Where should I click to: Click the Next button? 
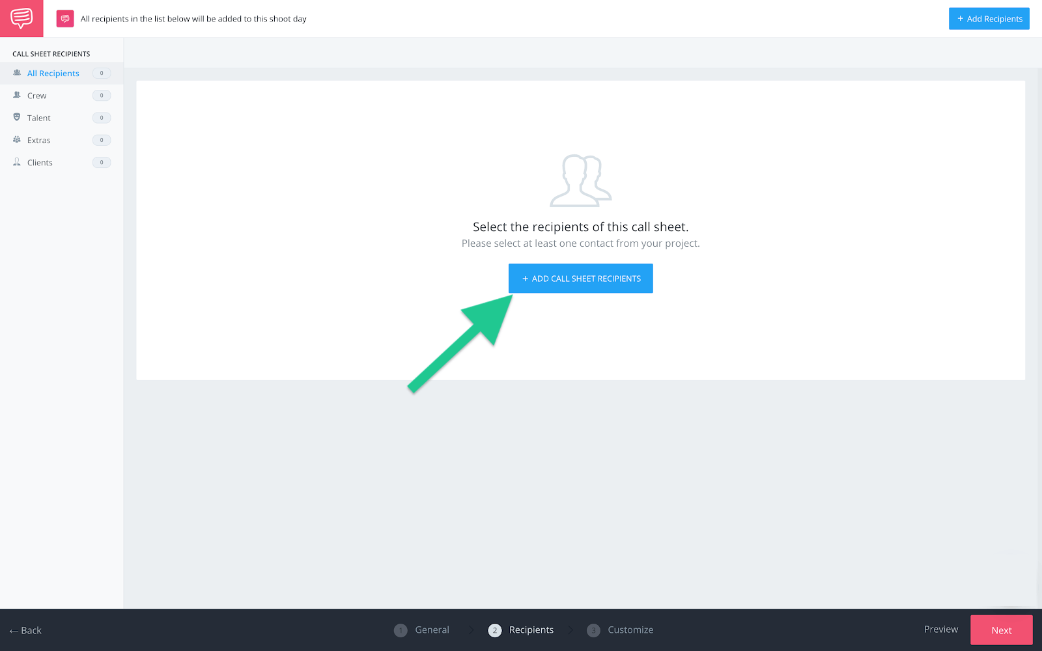1001,630
